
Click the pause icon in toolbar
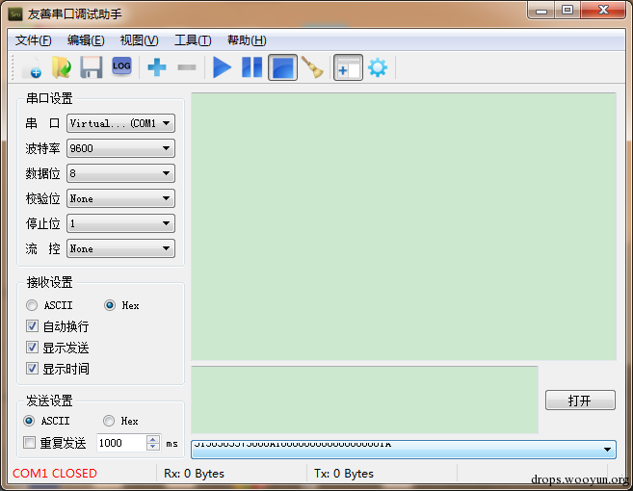click(251, 67)
